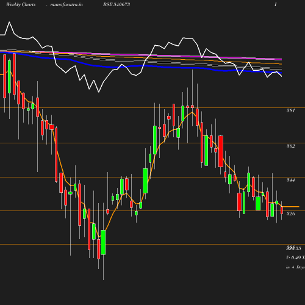The width and height of the screenshot is (305, 305).
Task: Click the 'BSE 540673' symbol label
Action: pyautogui.click(x=117, y=4)
